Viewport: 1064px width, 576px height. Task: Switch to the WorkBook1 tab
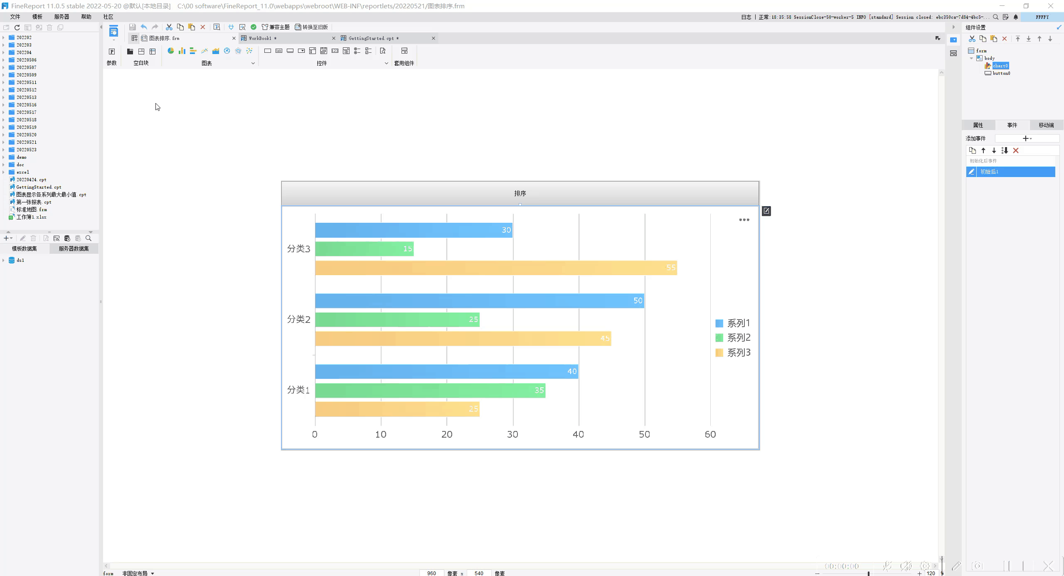(x=261, y=38)
